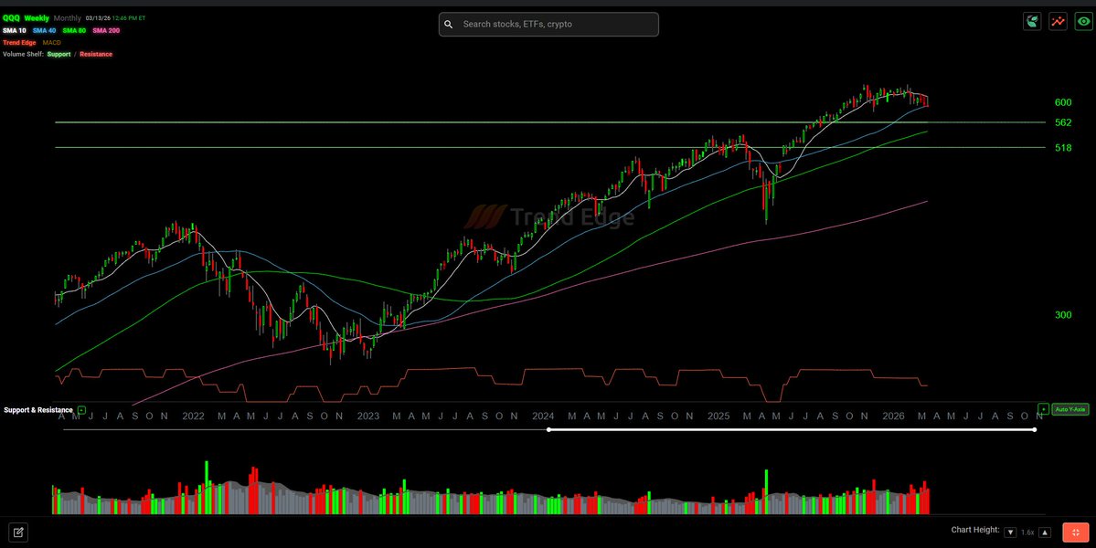Click the 2024 label on the time axis
The height and width of the screenshot is (548, 1096).
tap(543, 416)
